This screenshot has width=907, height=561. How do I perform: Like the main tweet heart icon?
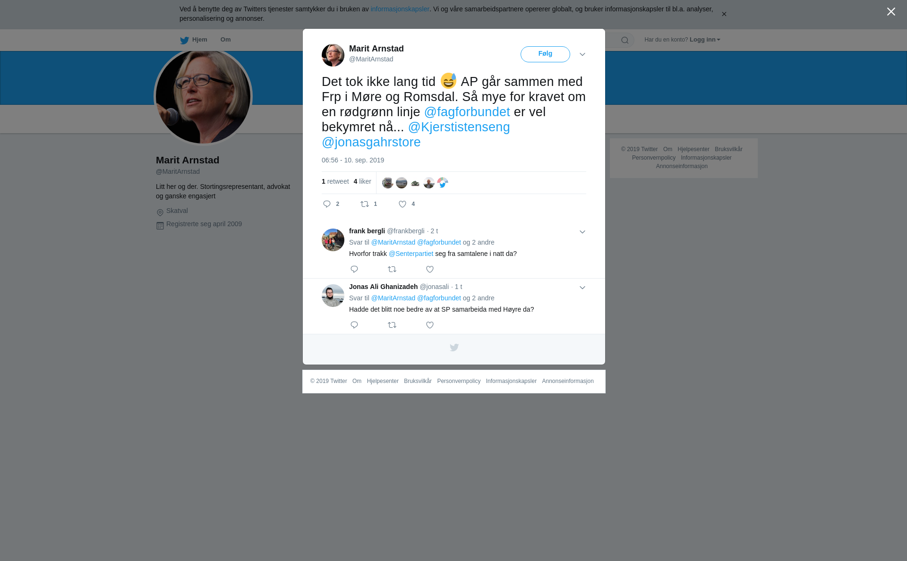[402, 204]
